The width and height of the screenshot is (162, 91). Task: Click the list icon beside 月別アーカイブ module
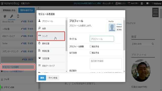[x=39, y=65]
